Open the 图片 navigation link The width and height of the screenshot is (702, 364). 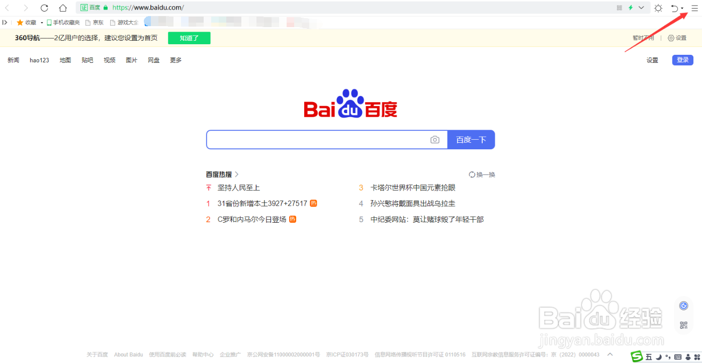click(132, 60)
